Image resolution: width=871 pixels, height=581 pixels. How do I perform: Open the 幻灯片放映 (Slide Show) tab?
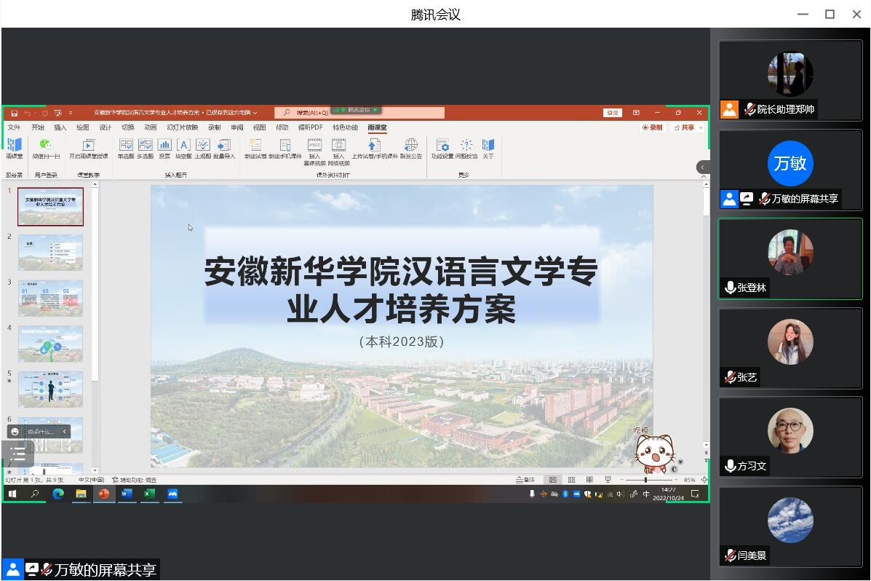tap(182, 127)
